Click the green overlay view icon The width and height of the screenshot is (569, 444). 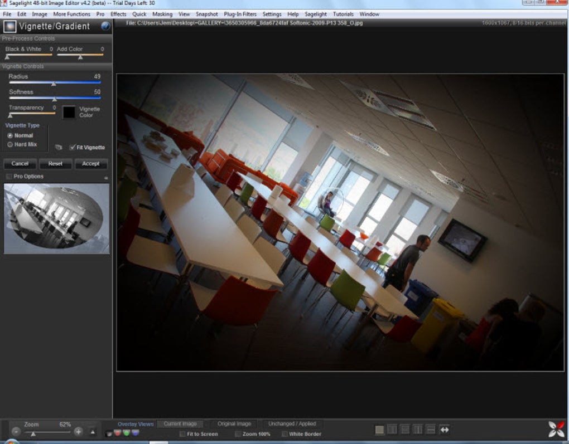click(x=127, y=433)
